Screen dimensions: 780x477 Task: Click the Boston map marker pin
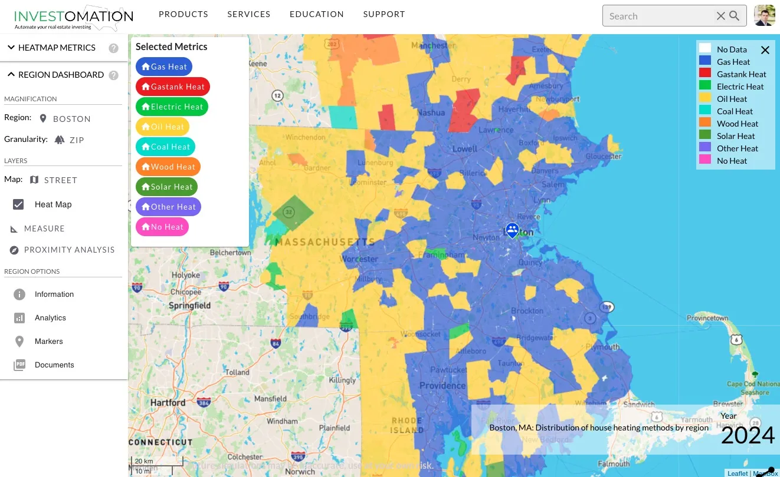pos(512,230)
